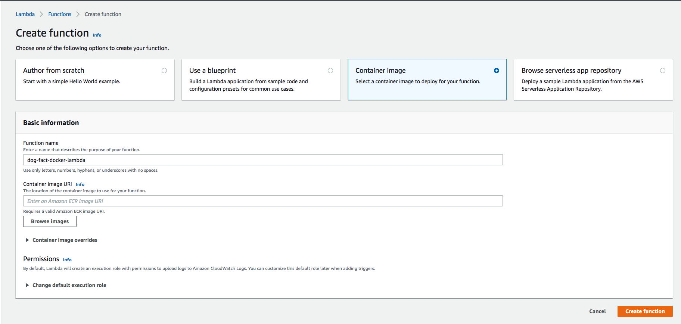Viewport: 681px width, 324px height.
Task: Click the 'Deploy a sample Lambda application' description
Action: pos(582,85)
